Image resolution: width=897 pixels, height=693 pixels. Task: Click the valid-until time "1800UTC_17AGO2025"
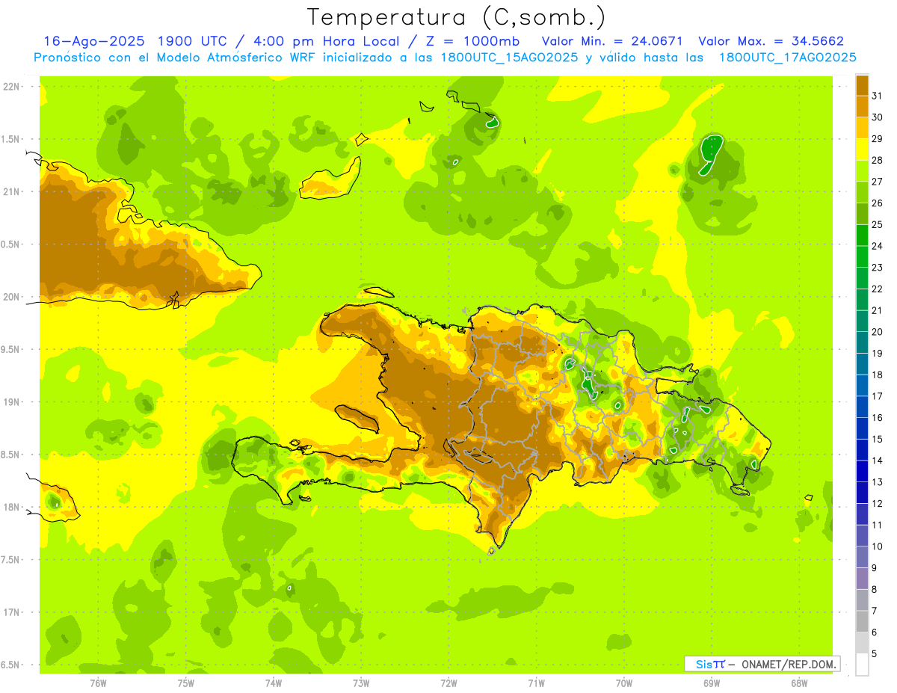coord(787,58)
